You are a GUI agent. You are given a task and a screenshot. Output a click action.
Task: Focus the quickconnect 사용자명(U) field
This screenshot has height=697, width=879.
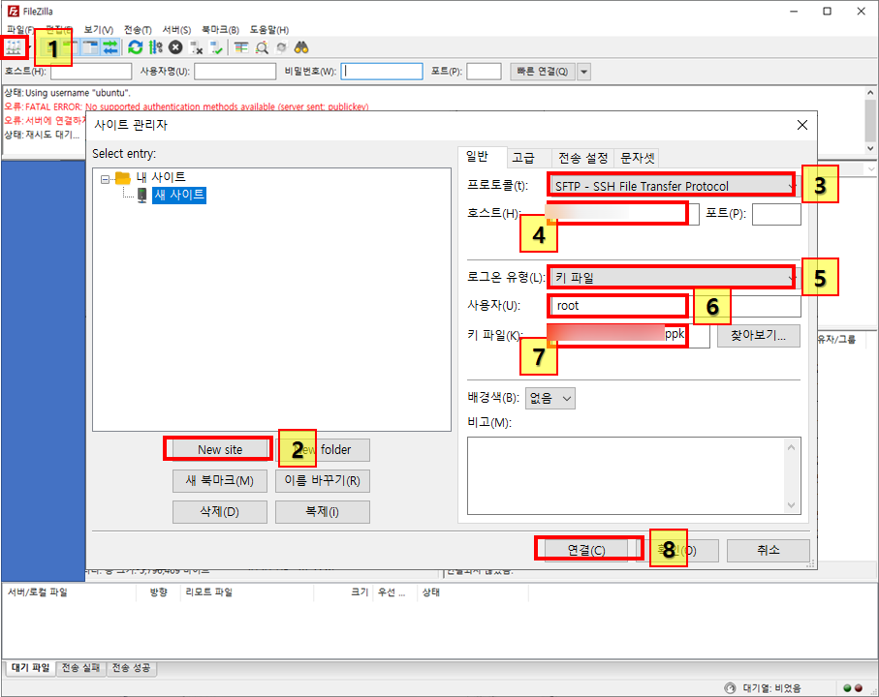(x=235, y=72)
